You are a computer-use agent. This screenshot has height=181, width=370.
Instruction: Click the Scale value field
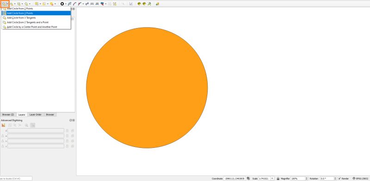point(264,179)
